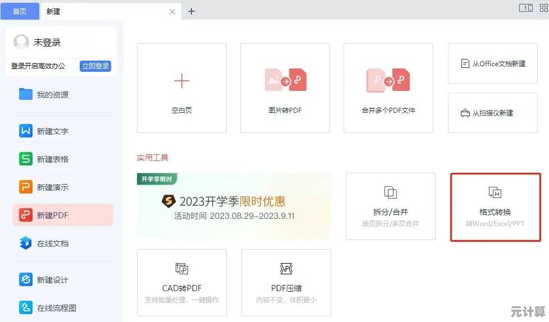The image size is (549, 322).
Task: Select the 新建演示 menu label
Action: pos(53,187)
